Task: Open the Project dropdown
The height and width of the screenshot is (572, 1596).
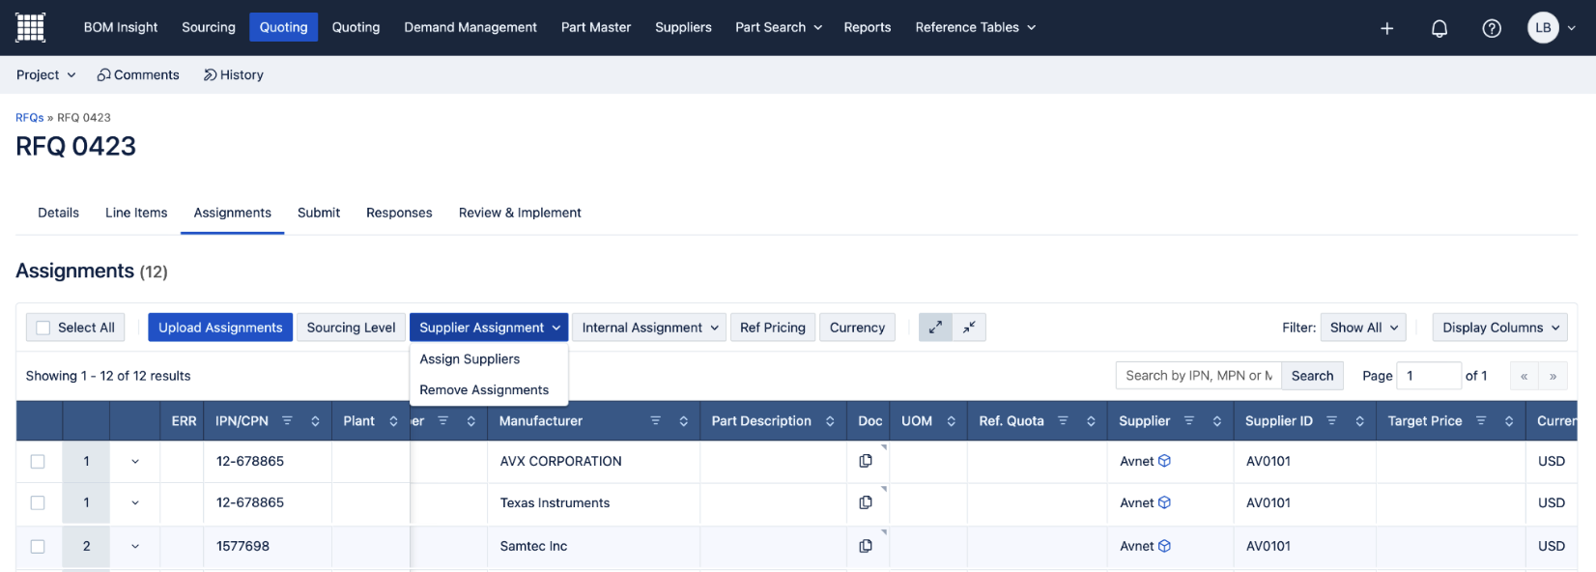Action: 45,74
